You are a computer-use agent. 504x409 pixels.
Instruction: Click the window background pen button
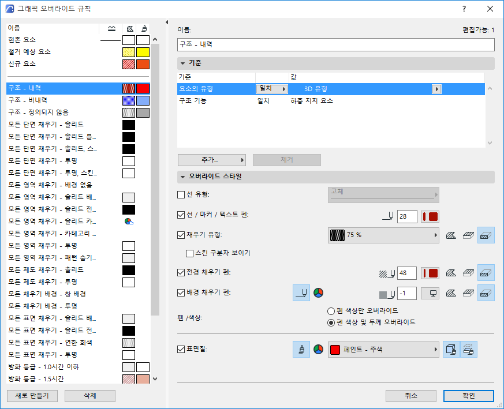pyautogui.click(x=430, y=293)
